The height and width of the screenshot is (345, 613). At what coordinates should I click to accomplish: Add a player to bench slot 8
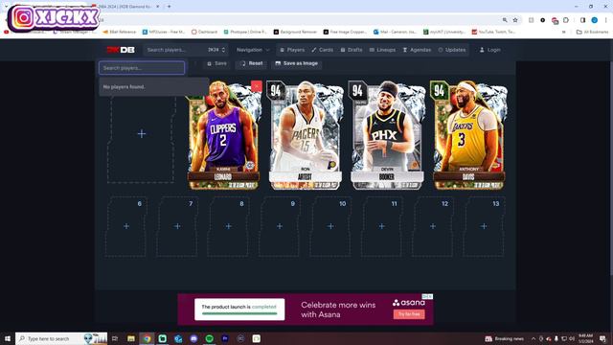tap(228, 226)
